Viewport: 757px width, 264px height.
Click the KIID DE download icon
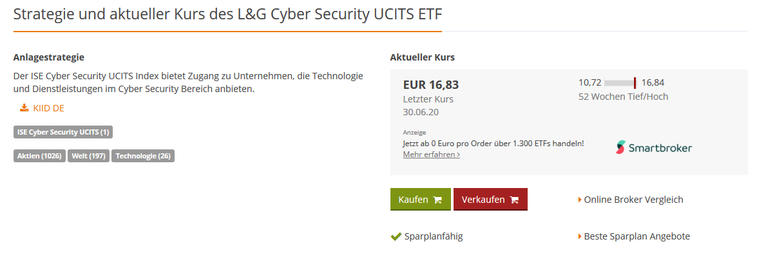24,108
